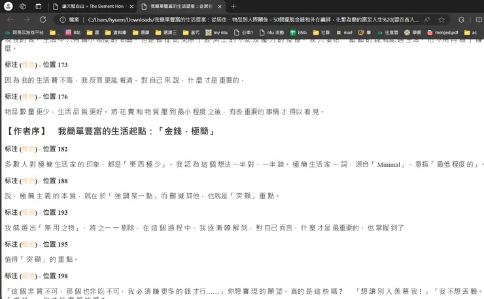Open the browser profile avatar
The height and width of the screenshot is (299, 484).
[x=9, y=6]
